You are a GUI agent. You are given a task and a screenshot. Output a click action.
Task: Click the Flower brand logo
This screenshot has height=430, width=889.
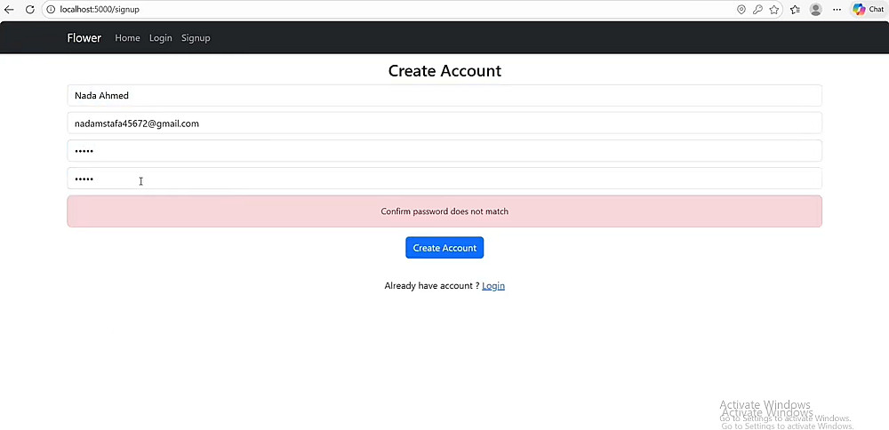[x=84, y=38]
